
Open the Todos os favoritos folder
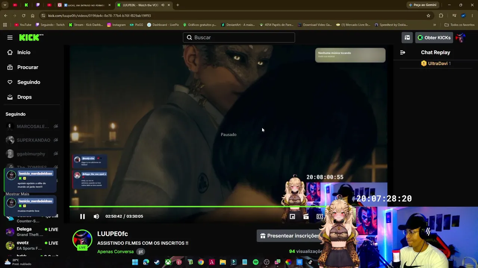pos(459,25)
